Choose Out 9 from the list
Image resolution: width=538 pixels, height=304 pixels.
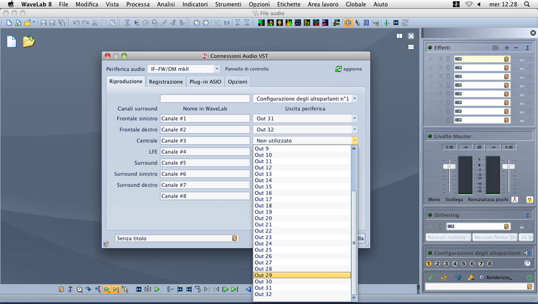[x=302, y=149]
